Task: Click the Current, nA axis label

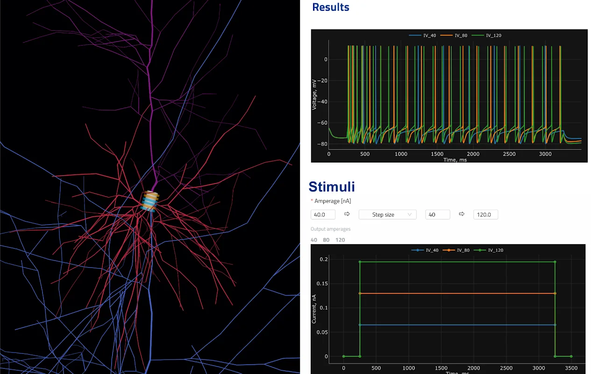Action: tap(314, 309)
